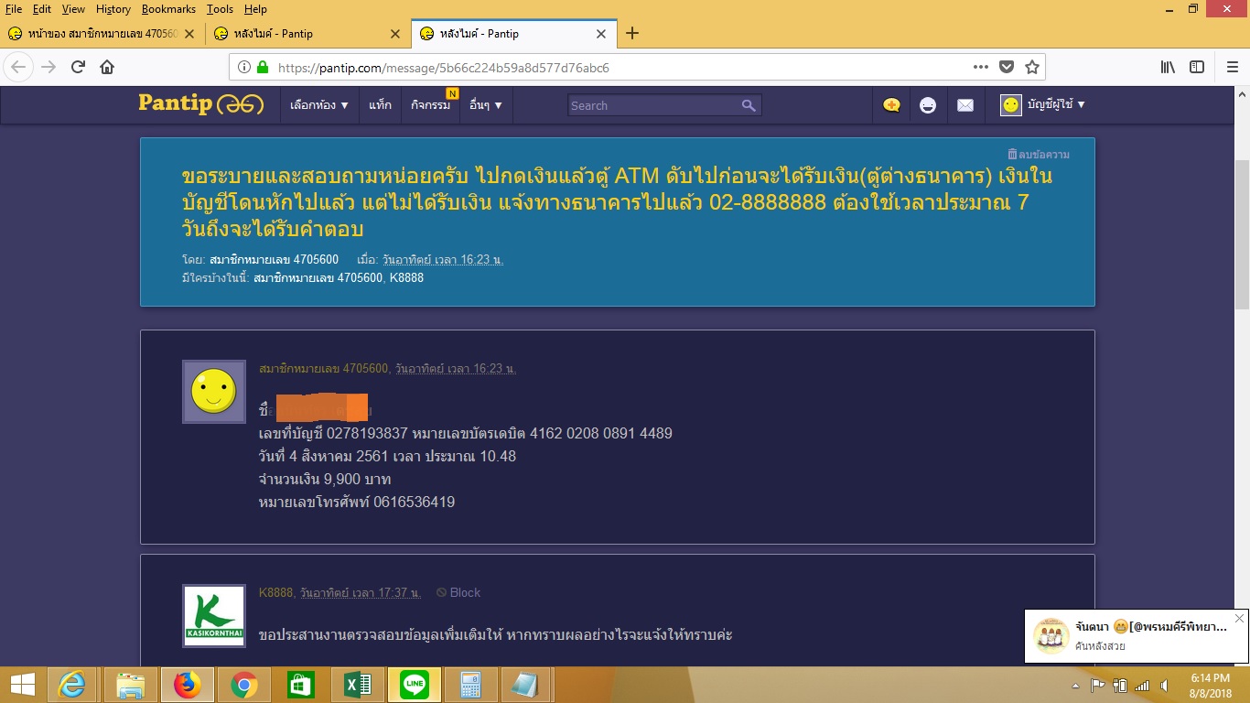Open the Tools menu
Screen dimensions: 1250x703
(220, 9)
